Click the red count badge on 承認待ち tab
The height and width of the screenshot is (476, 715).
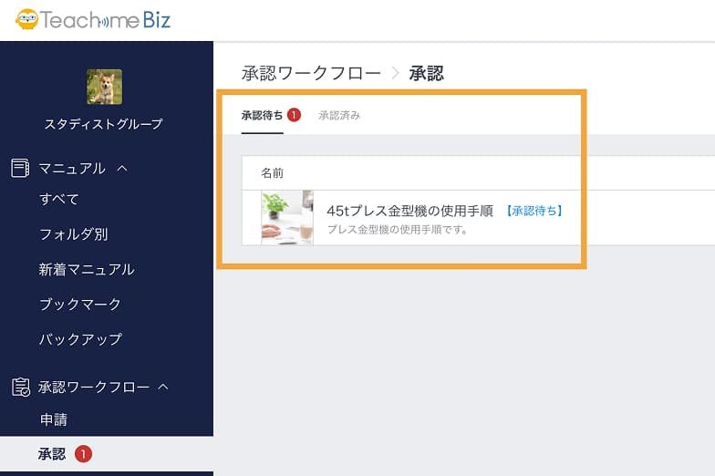pyautogui.click(x=294, y=115)
